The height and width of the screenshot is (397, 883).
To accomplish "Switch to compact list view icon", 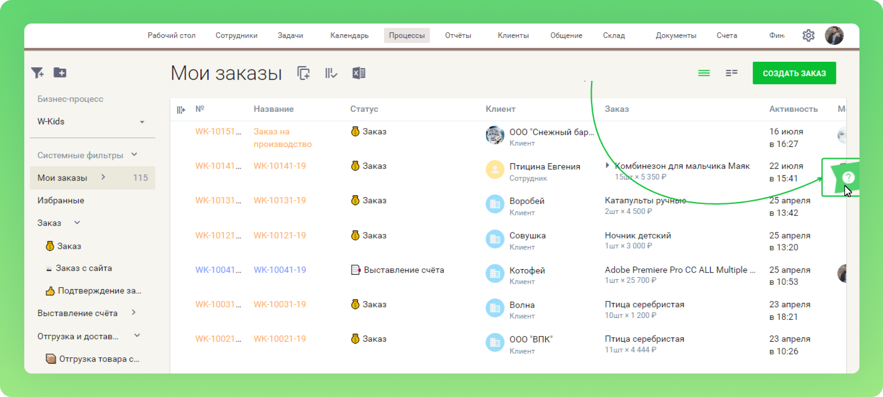I will coord(704,73).
